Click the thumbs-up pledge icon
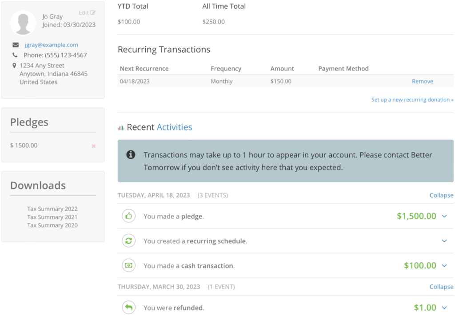The height and width of the screenshot is (315, 455). point(128,216)
